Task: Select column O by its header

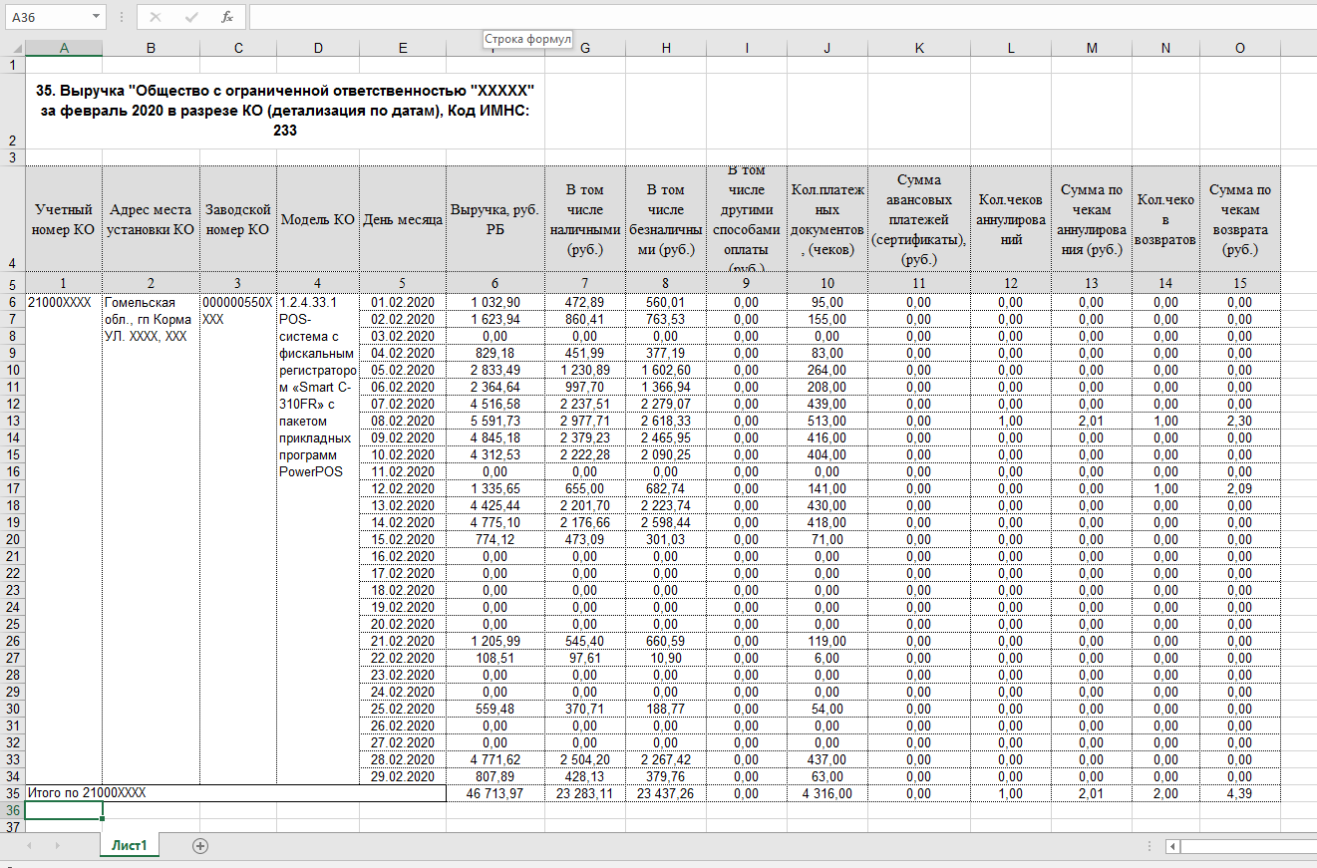Action: click(x=1240, y=48)
